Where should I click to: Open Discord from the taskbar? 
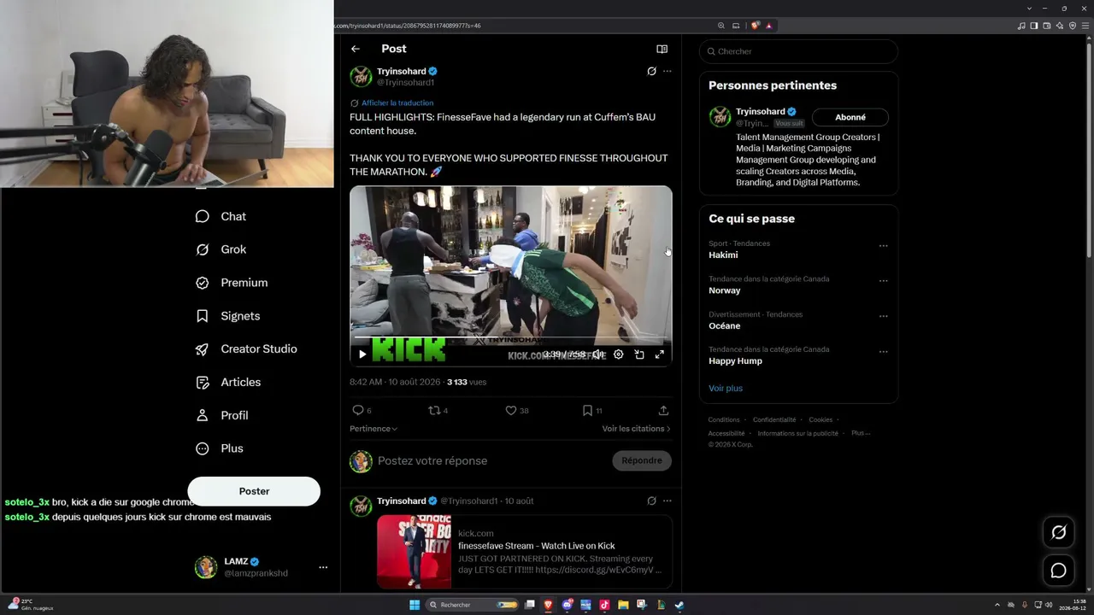point(567,605)
